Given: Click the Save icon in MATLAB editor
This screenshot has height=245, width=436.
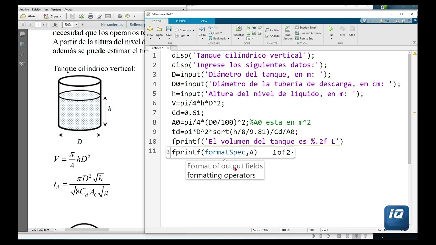Looking at the screenshot, I should (169, 29).
